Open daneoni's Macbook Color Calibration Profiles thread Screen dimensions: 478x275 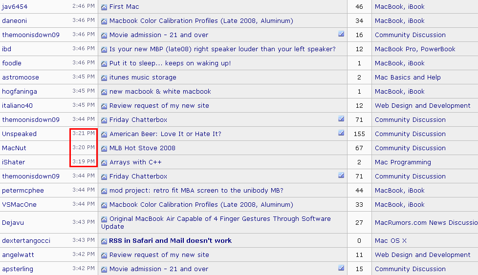(x=201, y=20)
